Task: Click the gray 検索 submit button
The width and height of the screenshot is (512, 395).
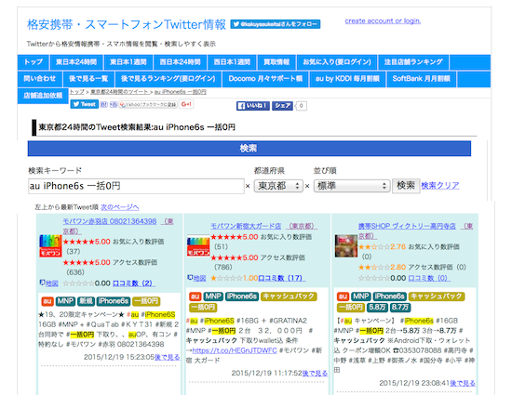Action: click(x=406, y=186)
